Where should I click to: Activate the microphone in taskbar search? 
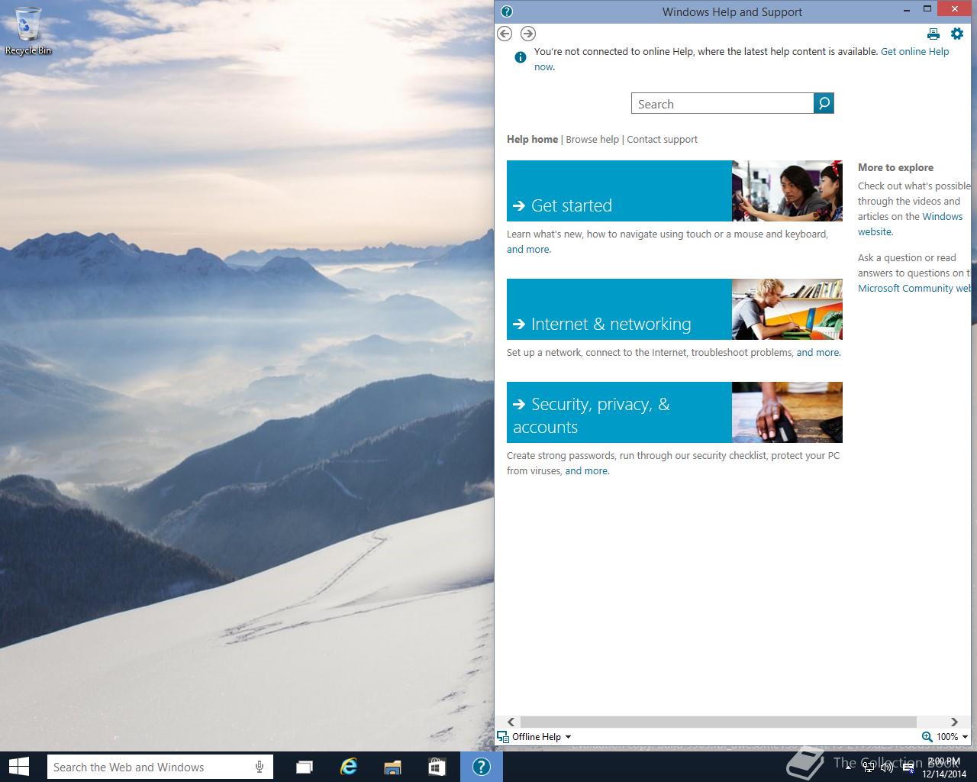click(x=260, y=767)
